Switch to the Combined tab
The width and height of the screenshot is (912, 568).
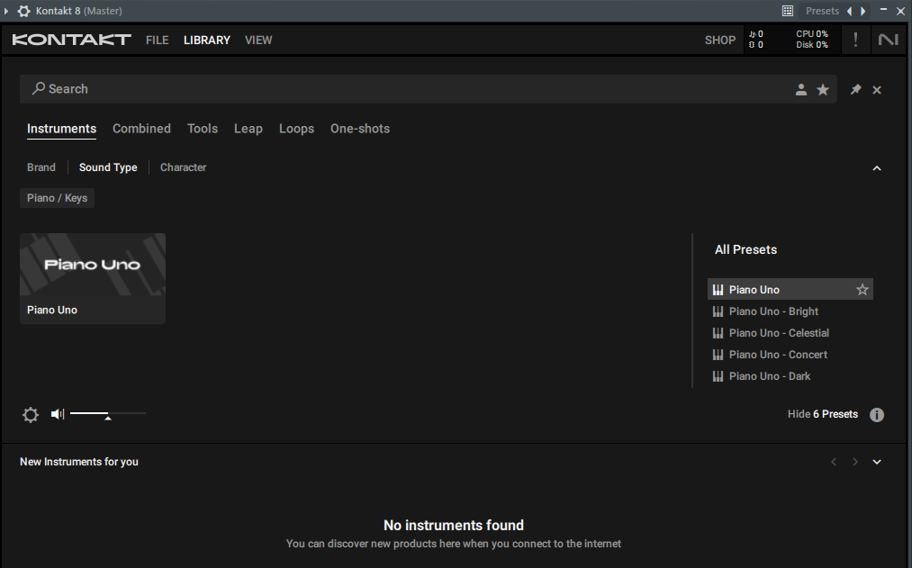point(141,129)
